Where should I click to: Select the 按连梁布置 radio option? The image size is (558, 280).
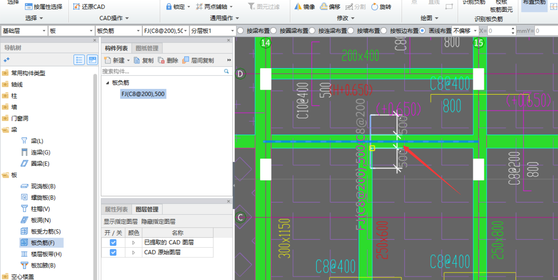(x=312, y=31)
